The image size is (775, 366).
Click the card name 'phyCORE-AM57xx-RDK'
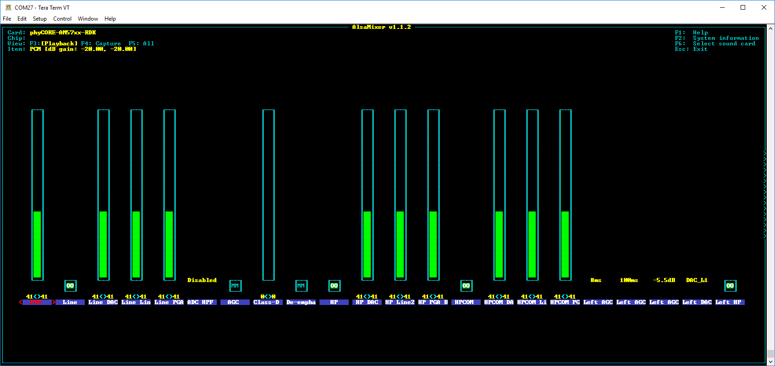[x=63, y=33]
